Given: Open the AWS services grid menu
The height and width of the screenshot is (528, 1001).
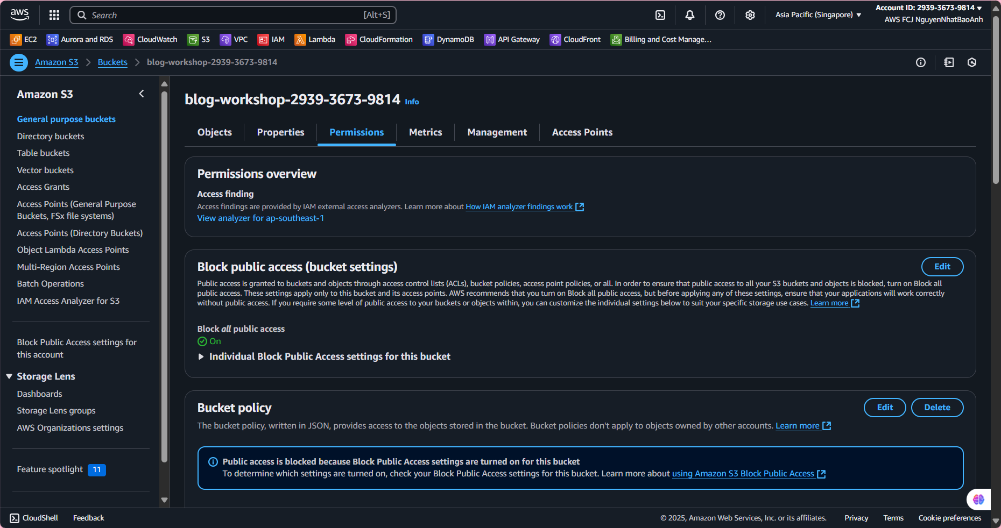Looking at the screenshot, I should click(x=54, y=15).
